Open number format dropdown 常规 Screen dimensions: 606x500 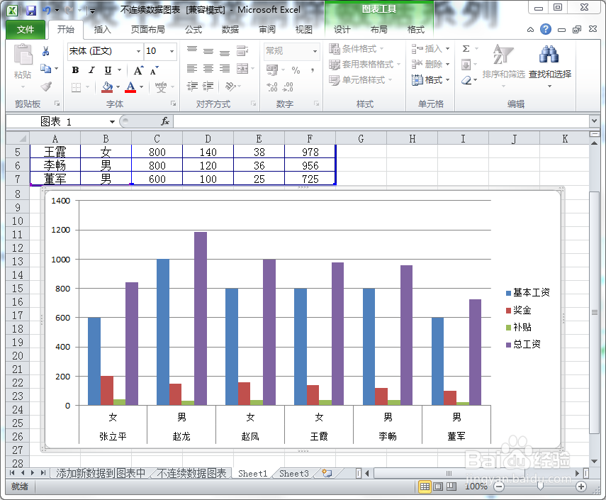coord(315,51)
